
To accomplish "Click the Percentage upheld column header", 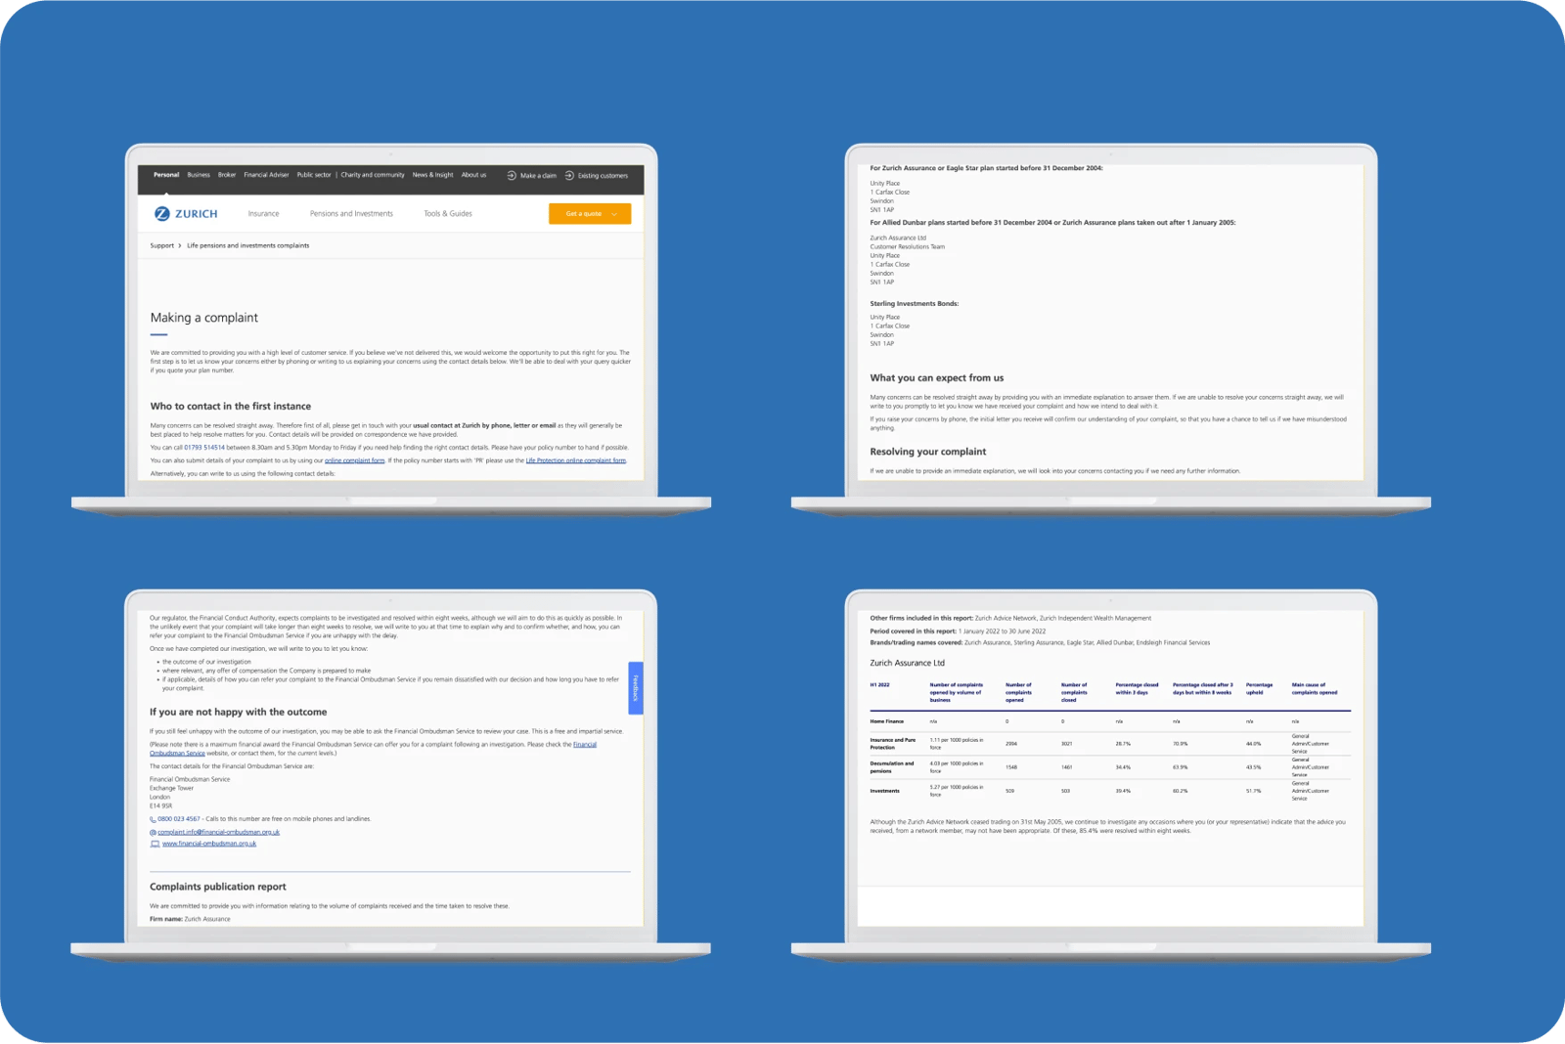I will point(1260,689).
